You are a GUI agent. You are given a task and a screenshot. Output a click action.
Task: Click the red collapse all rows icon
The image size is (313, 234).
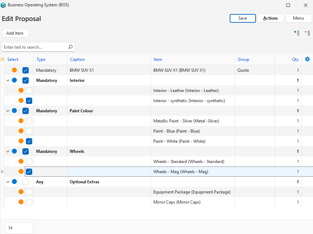(x=307, y=33)
